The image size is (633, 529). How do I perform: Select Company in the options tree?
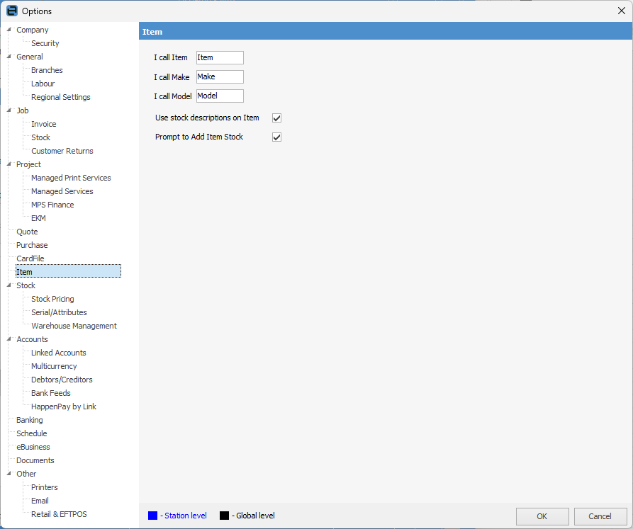(x=33, y=30)
